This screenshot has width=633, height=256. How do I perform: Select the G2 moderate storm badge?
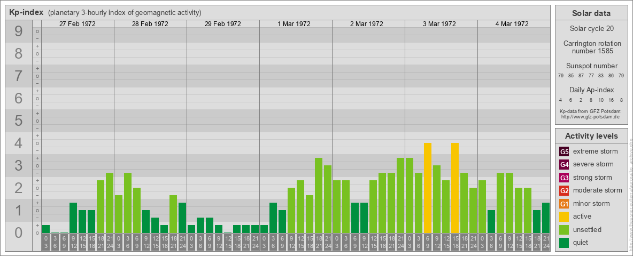point(564,190)
